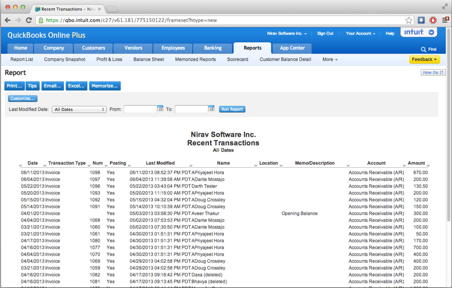Open the To date calendar picker
The width and height of the screenshot is (452, 288).
tap(211, 108)
